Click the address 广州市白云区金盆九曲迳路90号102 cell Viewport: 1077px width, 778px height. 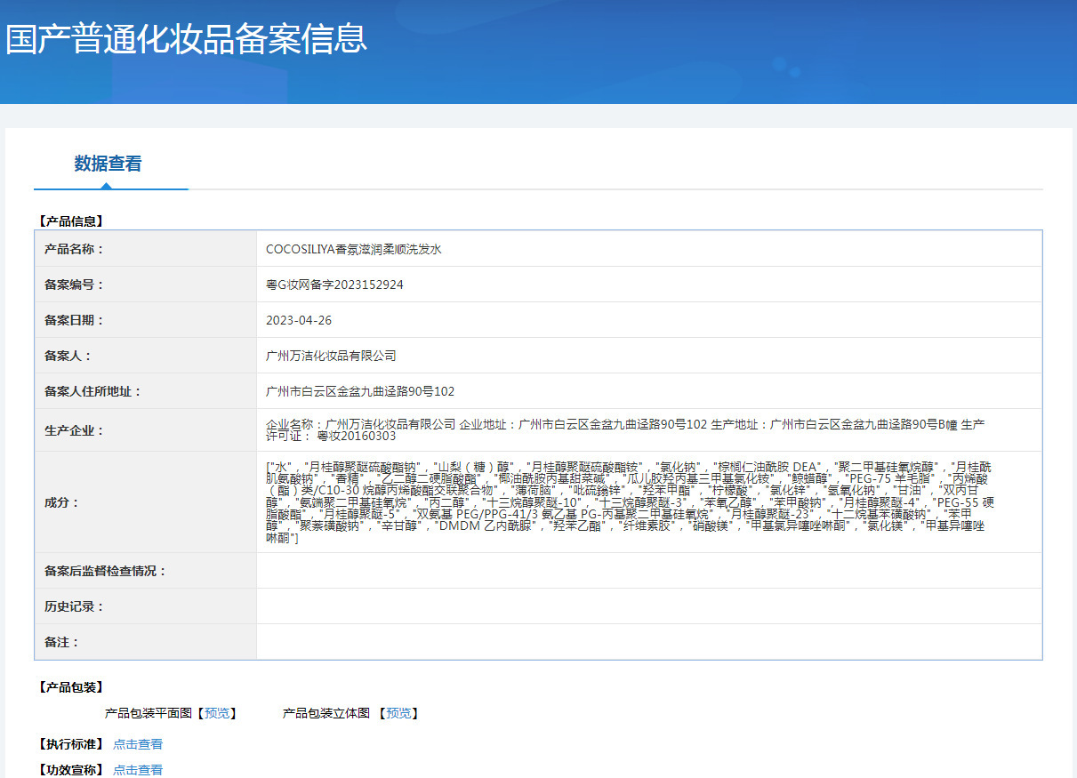tap(649, 391)
